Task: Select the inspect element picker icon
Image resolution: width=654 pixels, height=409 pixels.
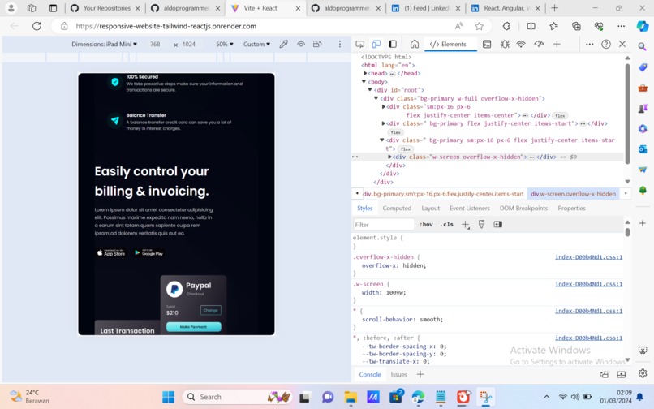Action: pyautogui.click(x=359, y=45)
